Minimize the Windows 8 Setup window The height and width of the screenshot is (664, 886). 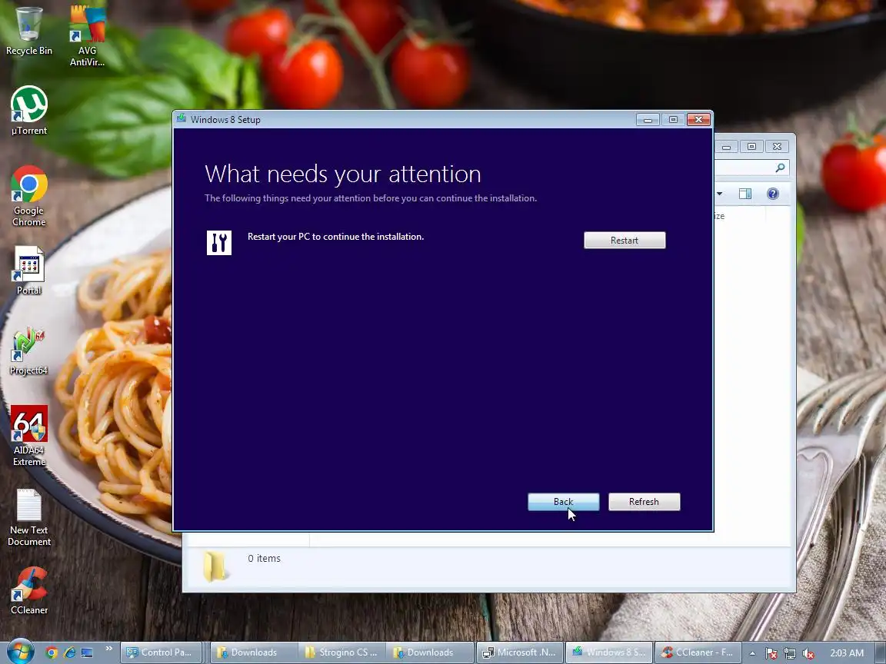(x=648, y=120)
